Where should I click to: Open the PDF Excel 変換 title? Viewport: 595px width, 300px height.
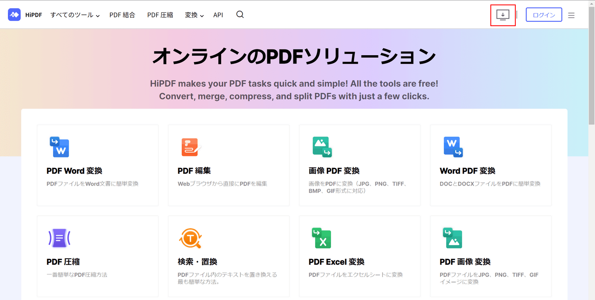pyautogui.click(x=336, y=262)
